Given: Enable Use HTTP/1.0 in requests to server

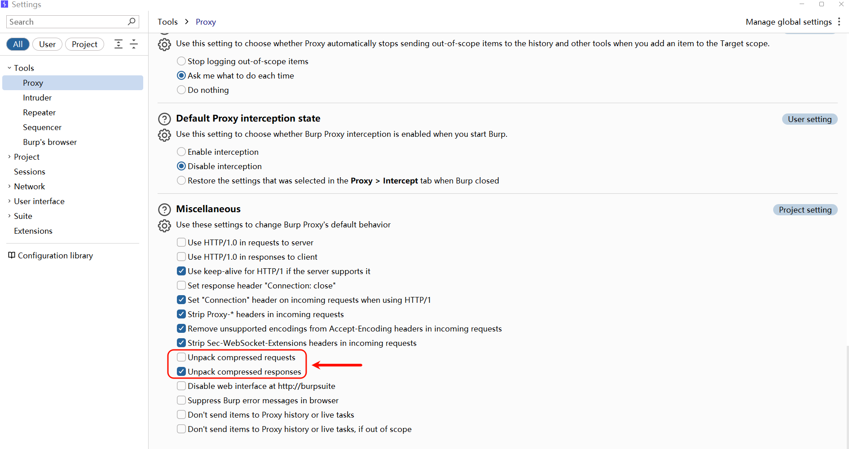Looking at the screenshot, I should 181,242.
